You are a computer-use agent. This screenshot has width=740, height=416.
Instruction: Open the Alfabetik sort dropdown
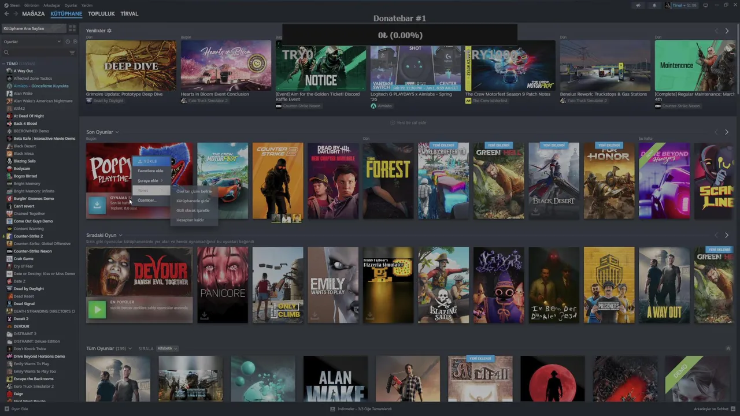(167, 348)
